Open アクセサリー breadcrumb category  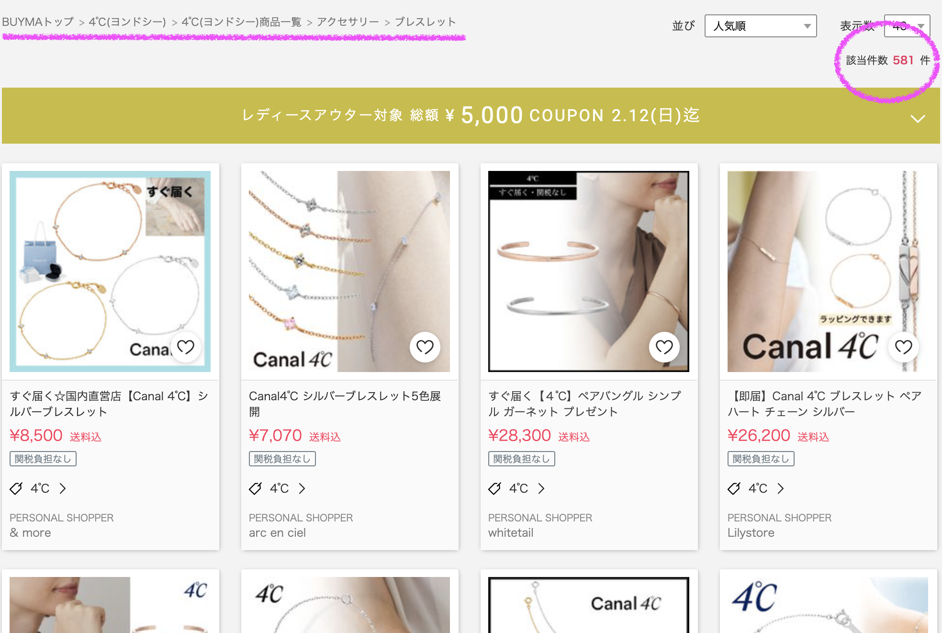[348, 22]
